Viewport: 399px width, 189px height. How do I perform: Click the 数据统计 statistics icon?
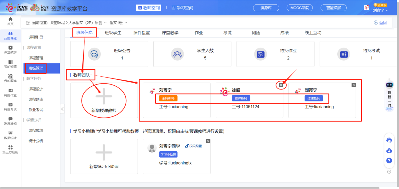10,135
